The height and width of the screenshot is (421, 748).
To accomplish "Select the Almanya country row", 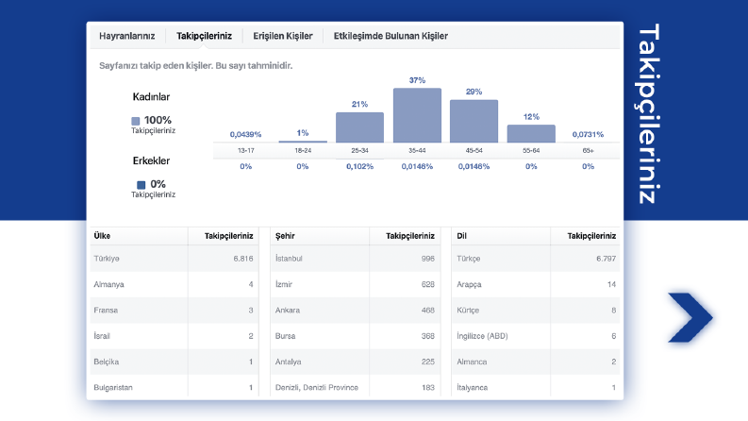I will pyautogui.click(x=175, y=284).
